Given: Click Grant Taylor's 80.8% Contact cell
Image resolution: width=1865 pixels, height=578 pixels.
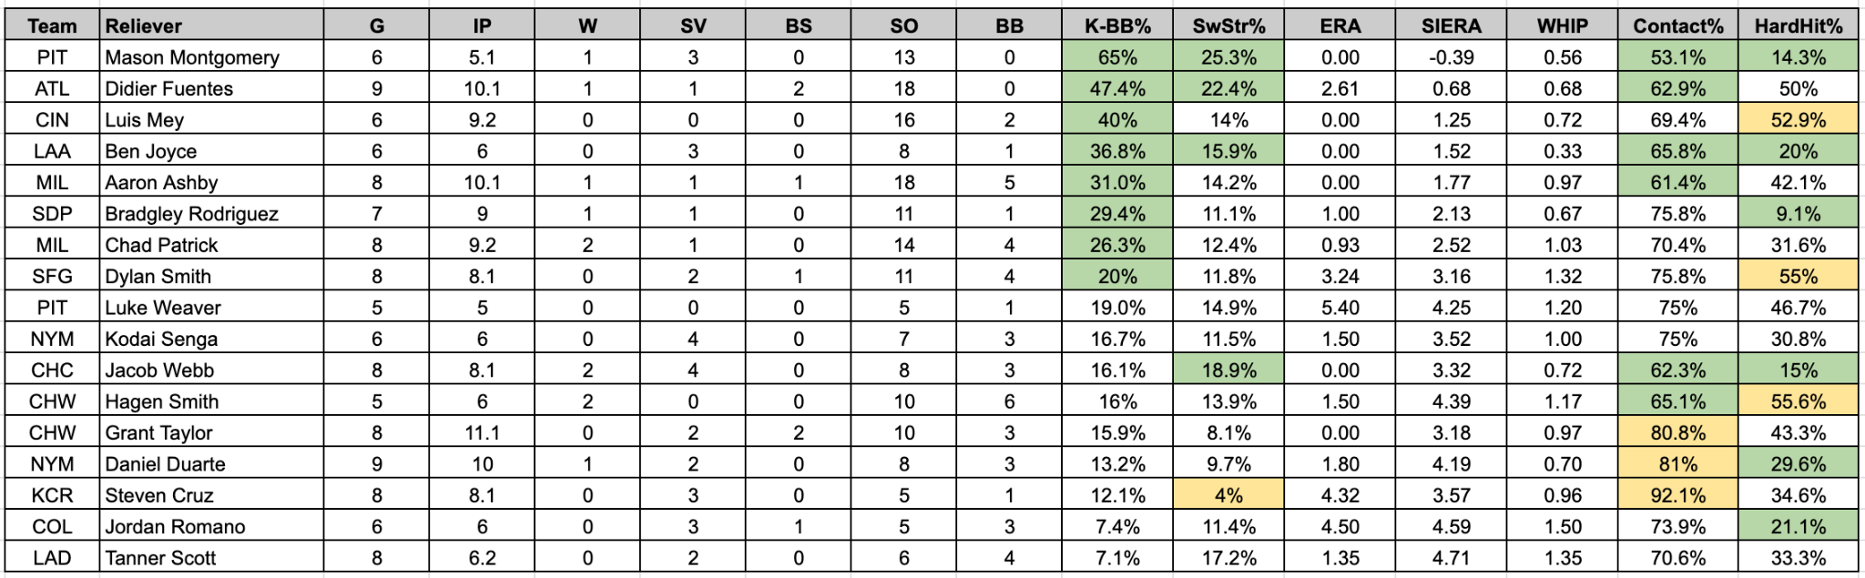Looking at the screenshot, I should tap(1677, 432).
